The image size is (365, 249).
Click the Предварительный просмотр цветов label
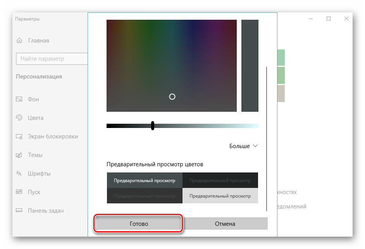click(x=155, y=164)
